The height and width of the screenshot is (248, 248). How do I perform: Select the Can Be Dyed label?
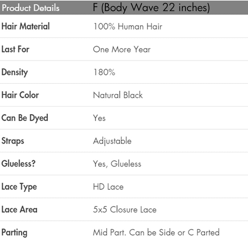click(24, 118)
